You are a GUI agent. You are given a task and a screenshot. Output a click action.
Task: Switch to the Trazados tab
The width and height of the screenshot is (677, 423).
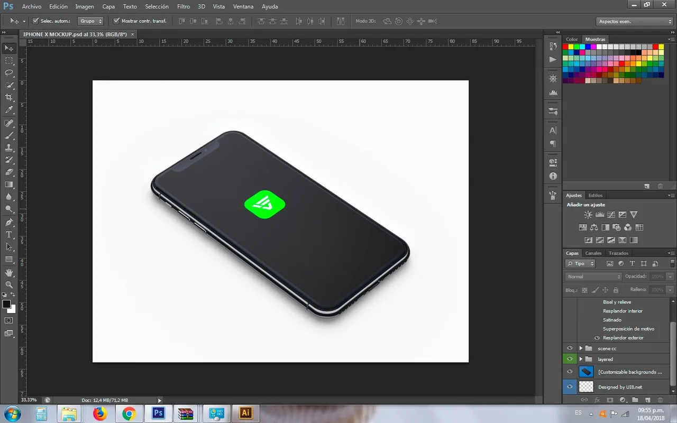(x=618, y=253)
